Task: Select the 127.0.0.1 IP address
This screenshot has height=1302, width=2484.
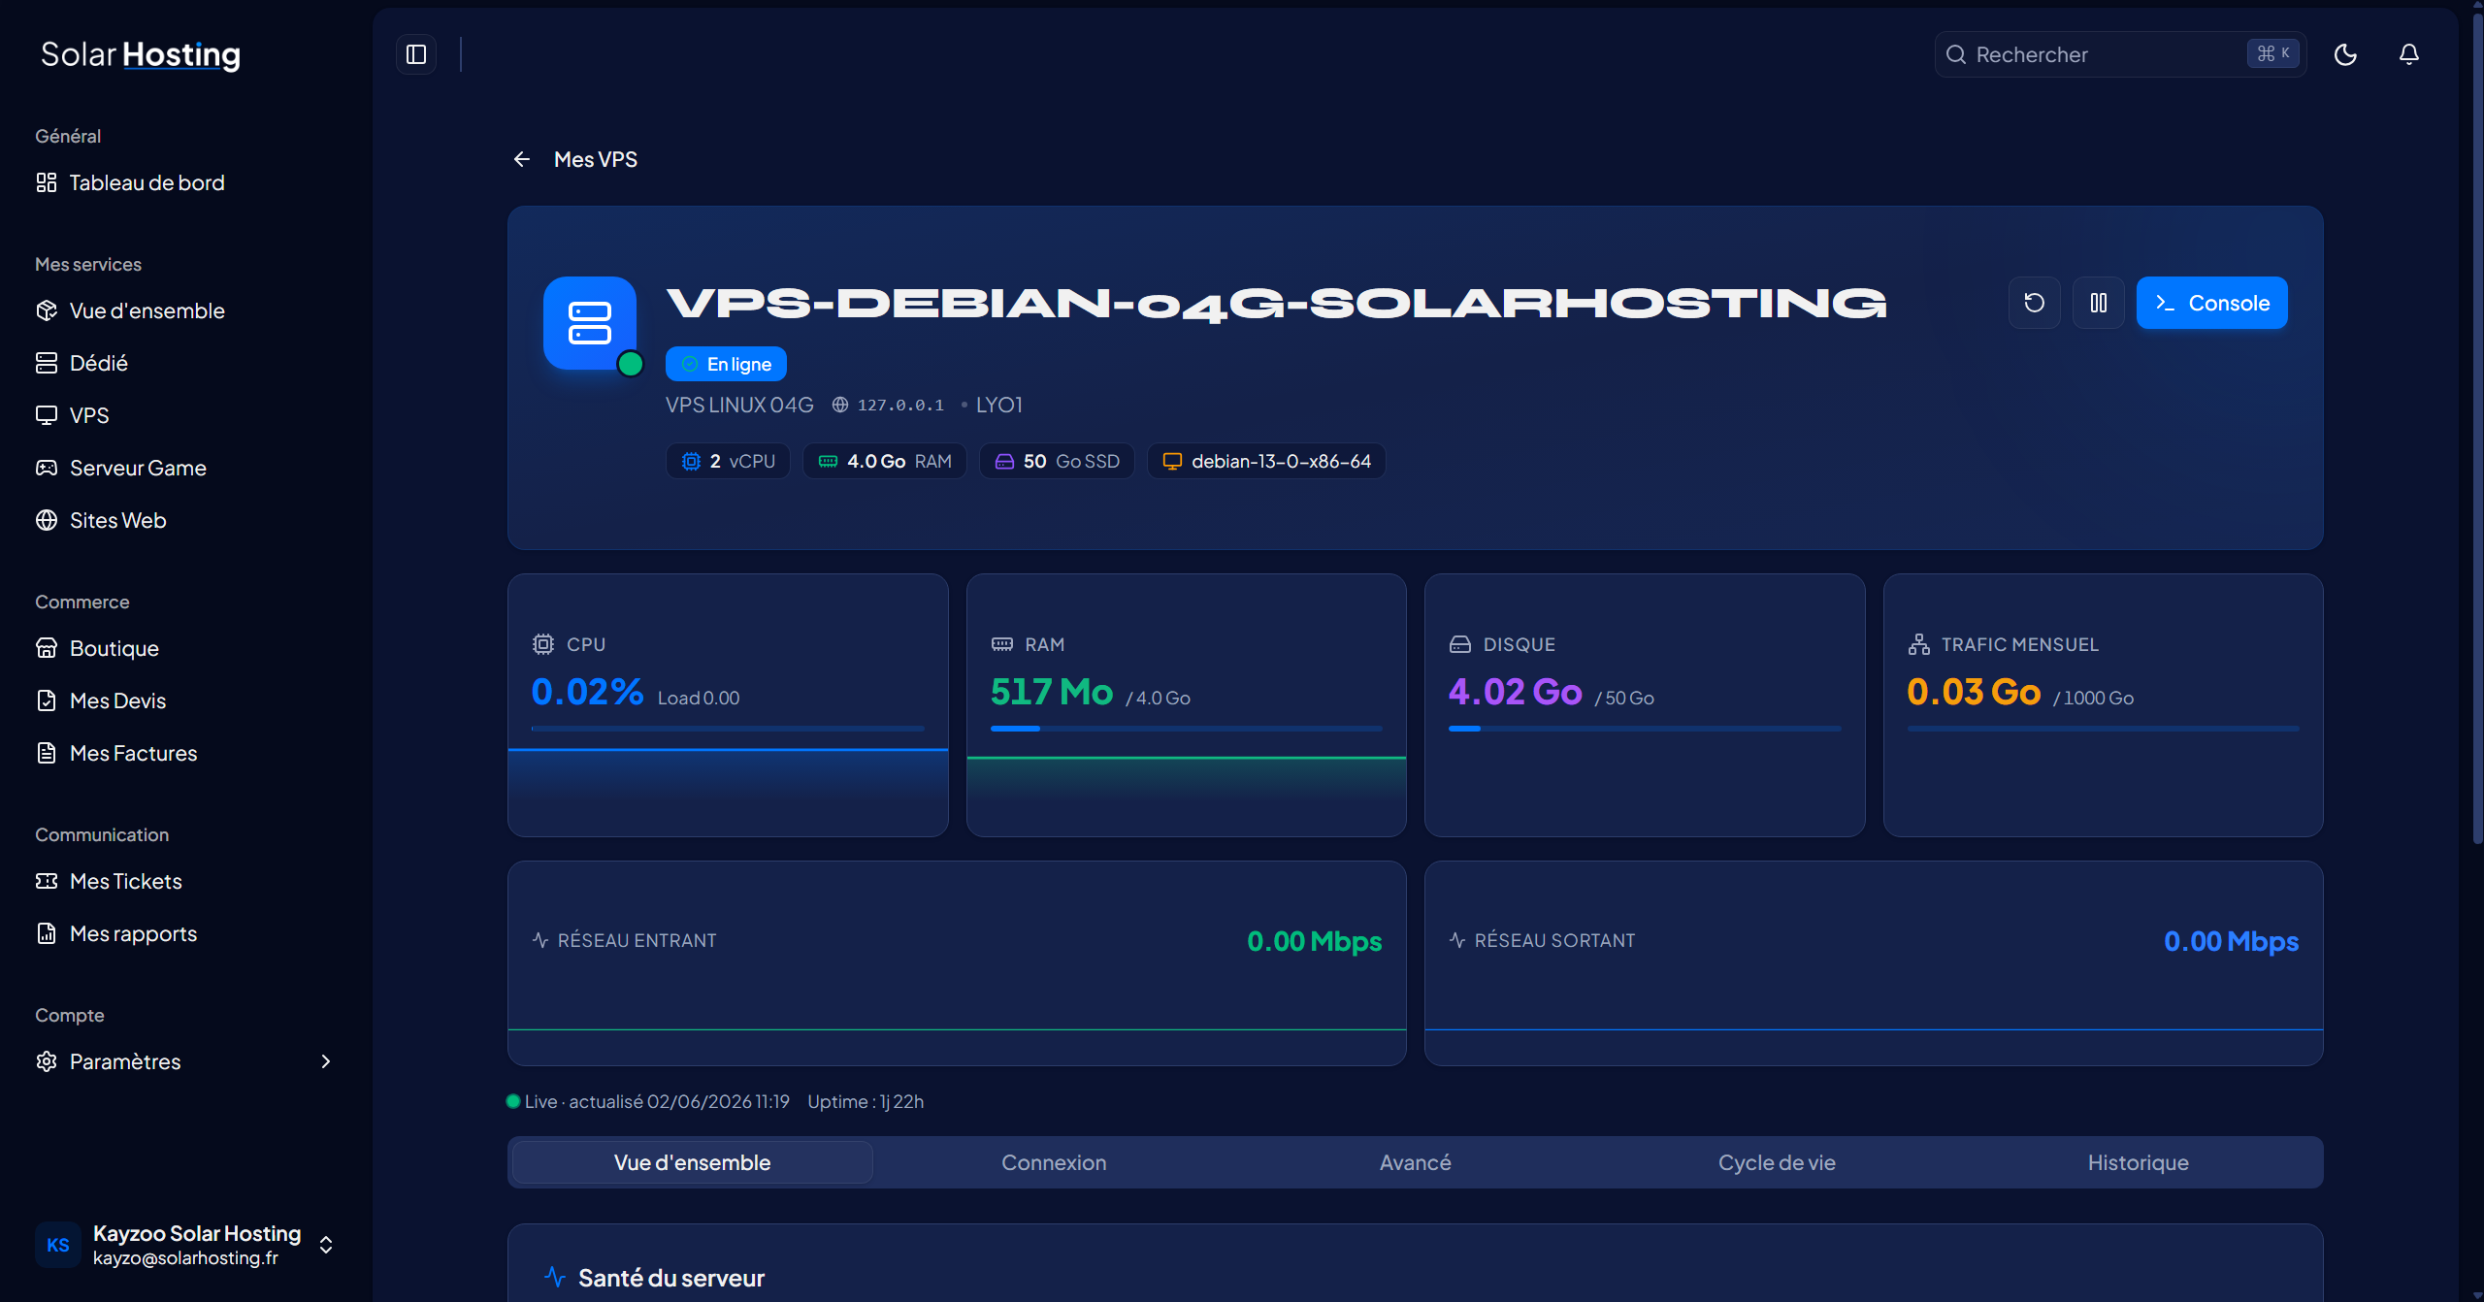Action: coord(900,405)
